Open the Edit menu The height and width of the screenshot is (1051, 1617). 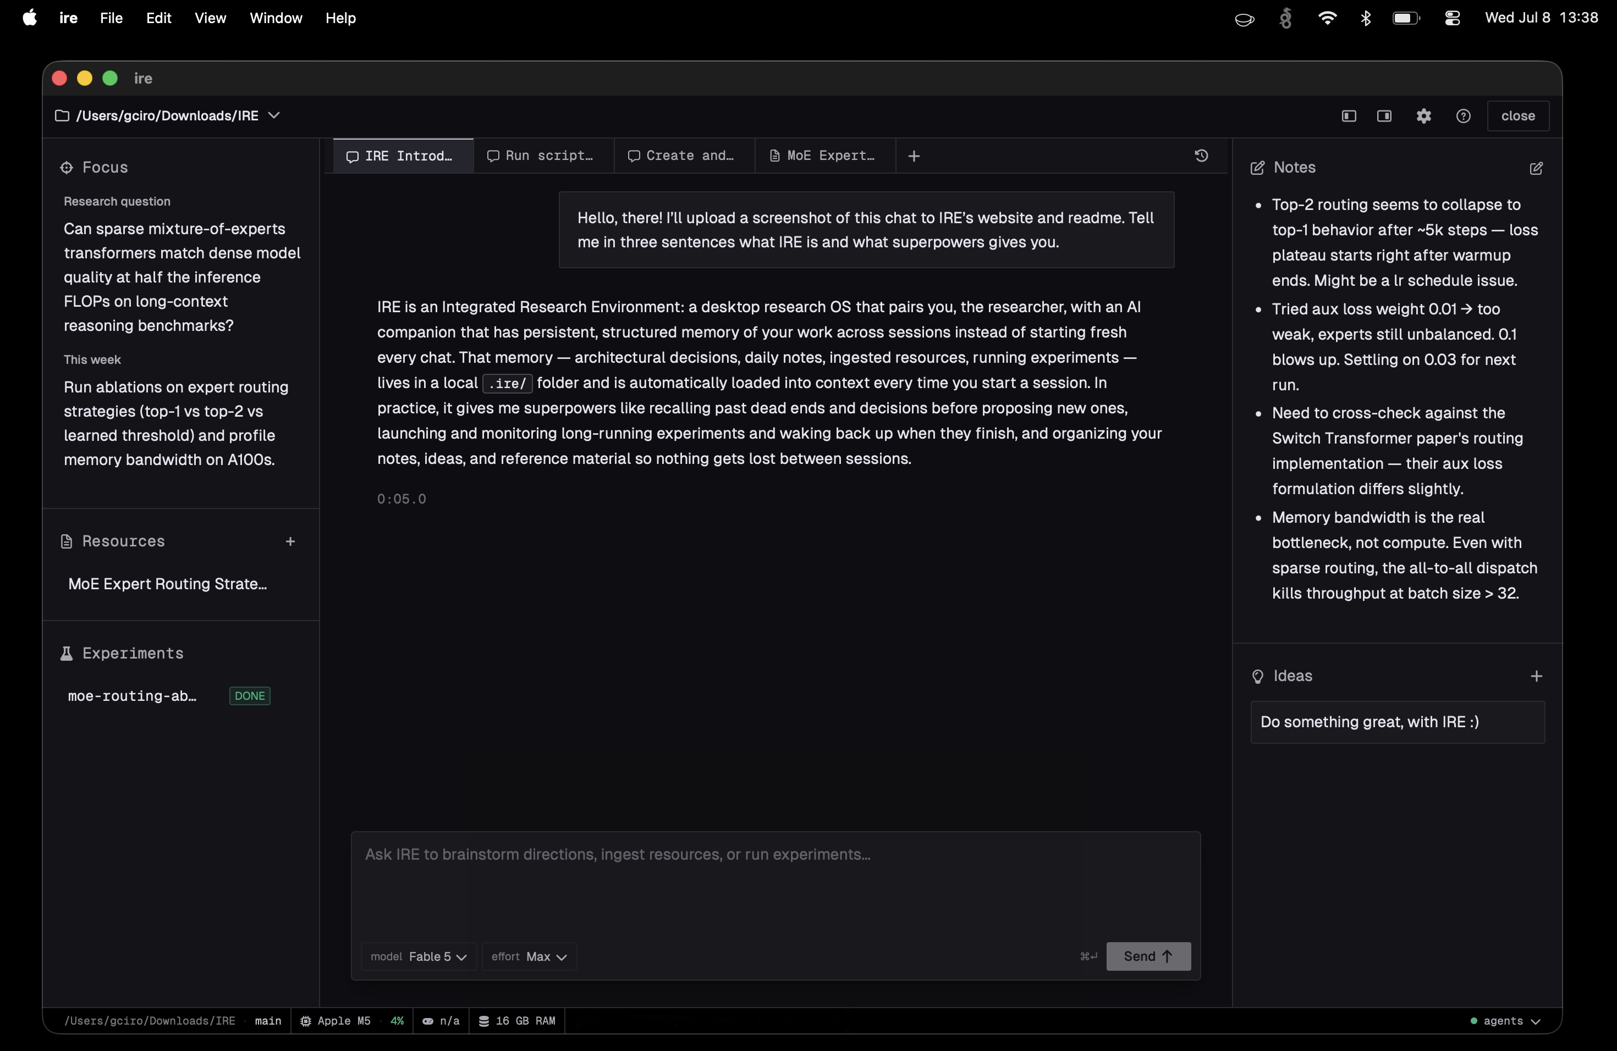click(x=158, y=18)
